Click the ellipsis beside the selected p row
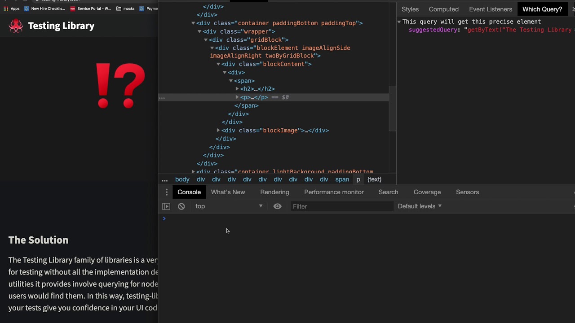 (162, 97)
